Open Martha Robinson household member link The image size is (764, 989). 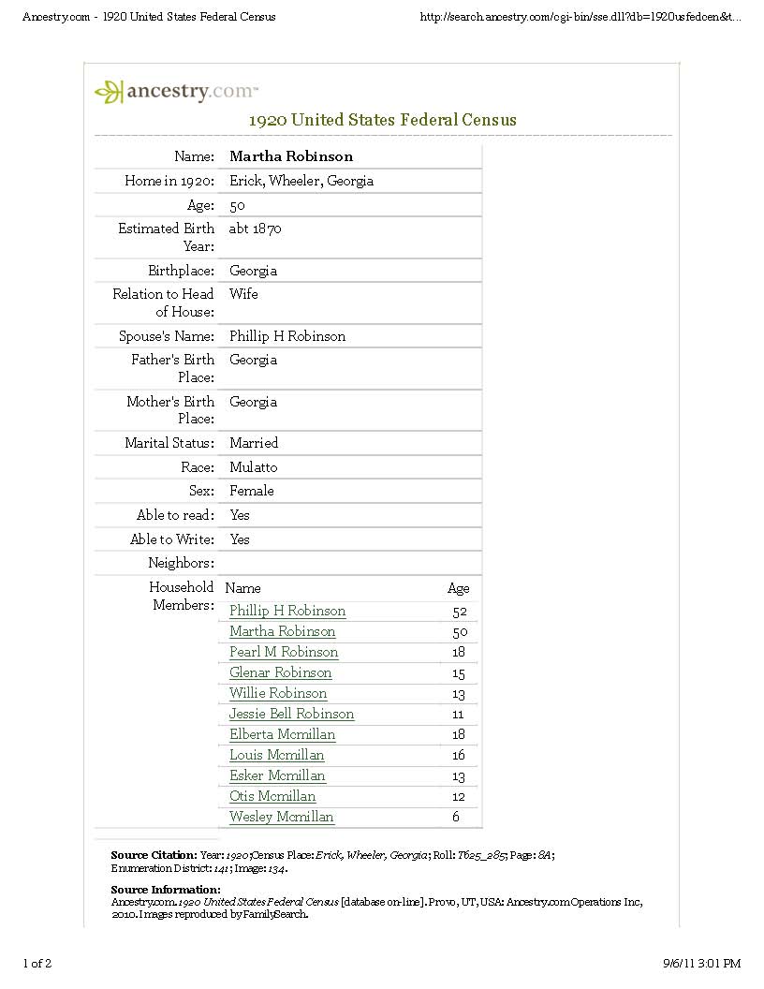coord(283,631)
